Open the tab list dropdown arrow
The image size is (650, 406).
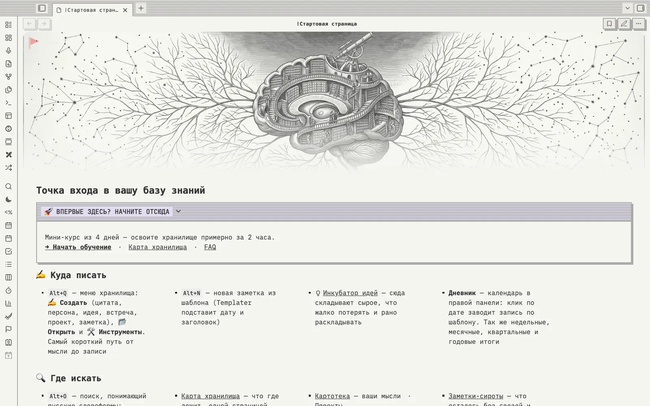coord(628,8)
